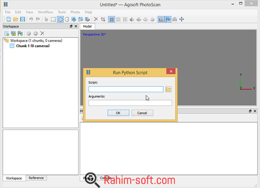Open the Workflow menu
Image resolution: width=260 pixels, height=188 pixels.
pos(46,12)
